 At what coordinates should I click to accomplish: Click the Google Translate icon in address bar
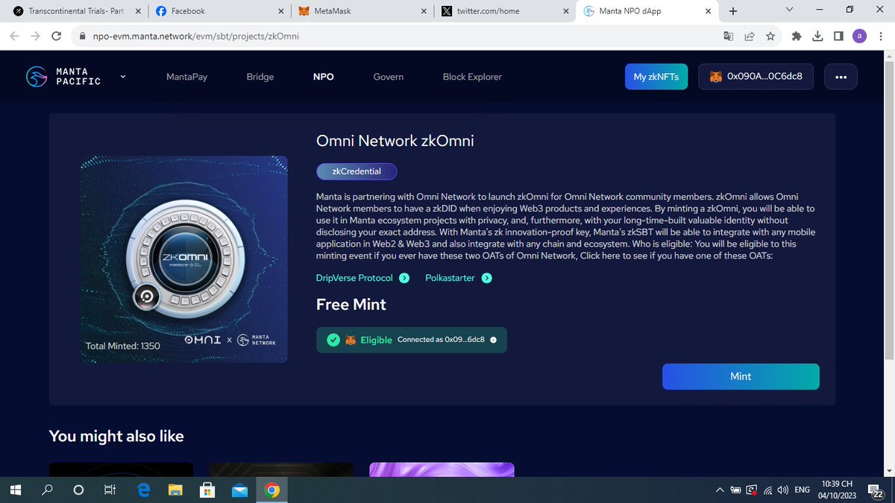[729, 36]
